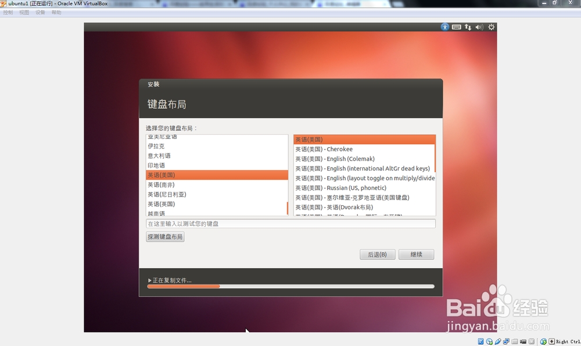Click the VirtualBox hard disk activity icon

tap(480, 341)
